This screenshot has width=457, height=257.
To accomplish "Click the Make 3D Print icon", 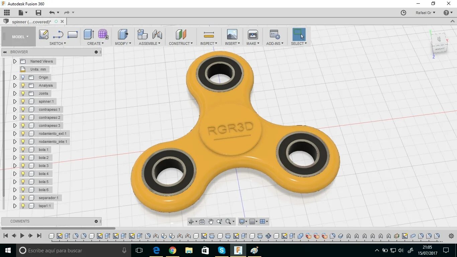I will click(253, 34).
